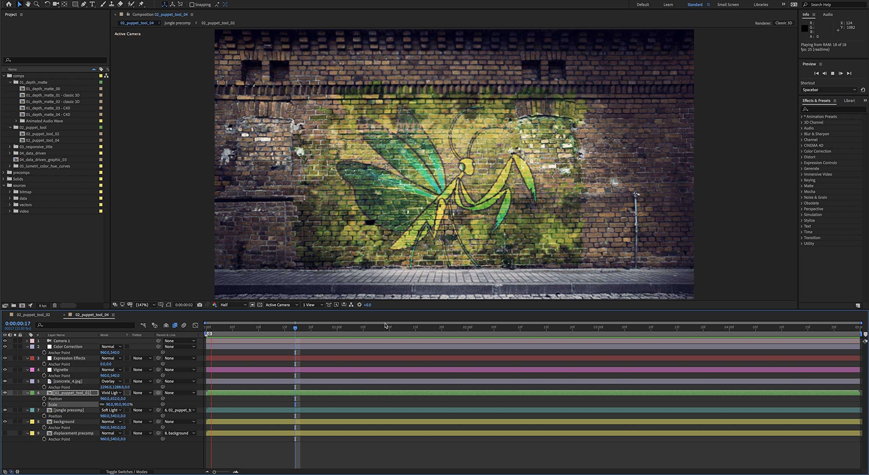Click the Classic 3D renderer button
The height and width of the screenshot is (475, 869).
pos(783,23)
